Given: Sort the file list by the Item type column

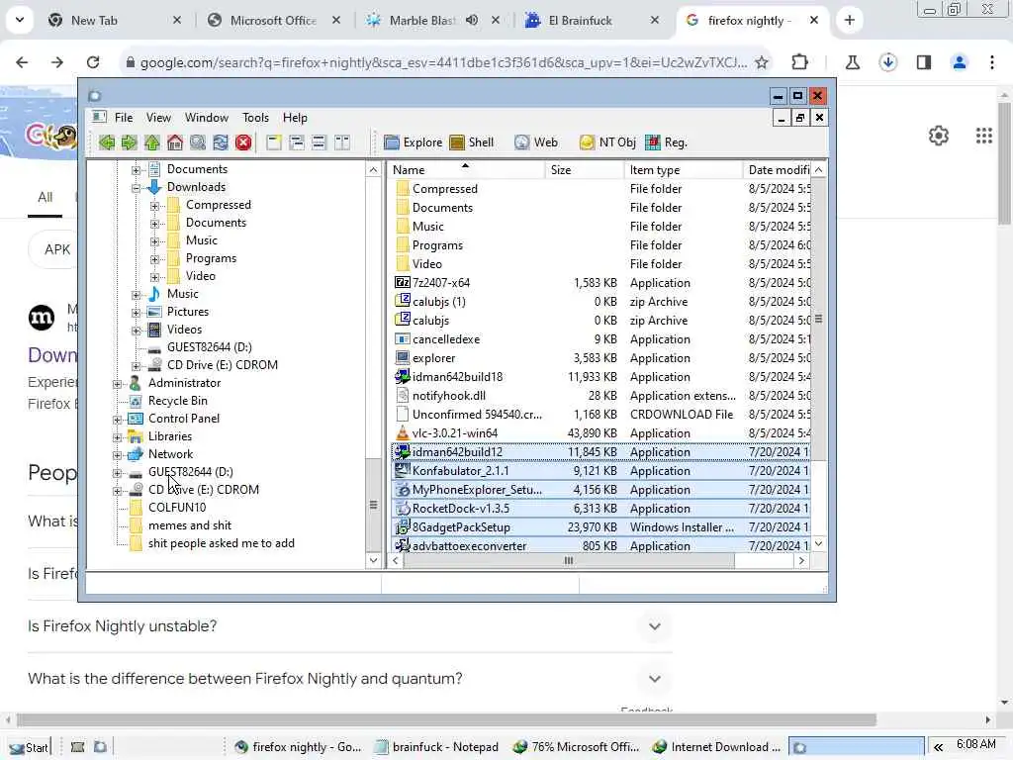Looking at the screenshot, I should point(684,170).
